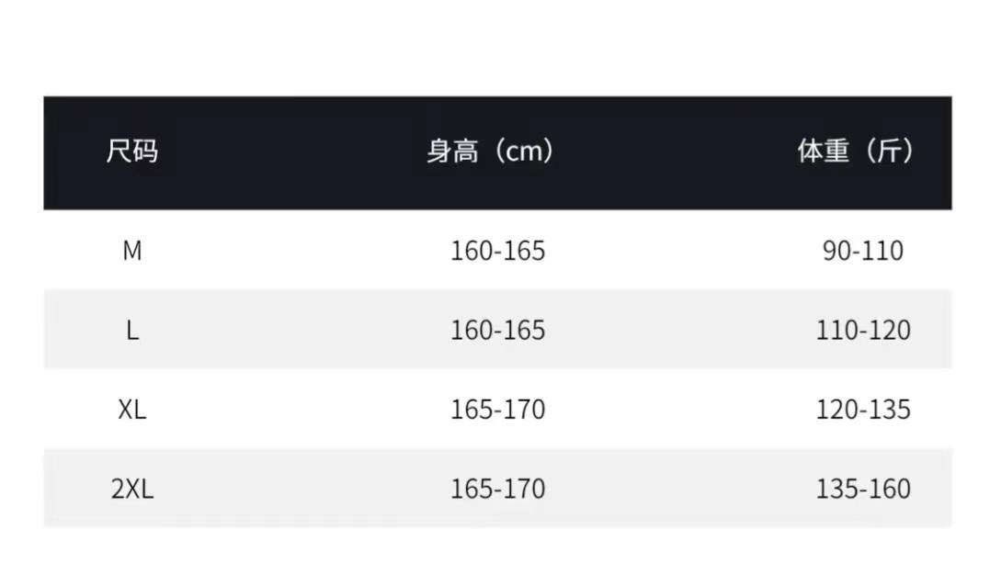Select the L size label
The height and width of the screenshot is (563, 990).
(132, 331)
